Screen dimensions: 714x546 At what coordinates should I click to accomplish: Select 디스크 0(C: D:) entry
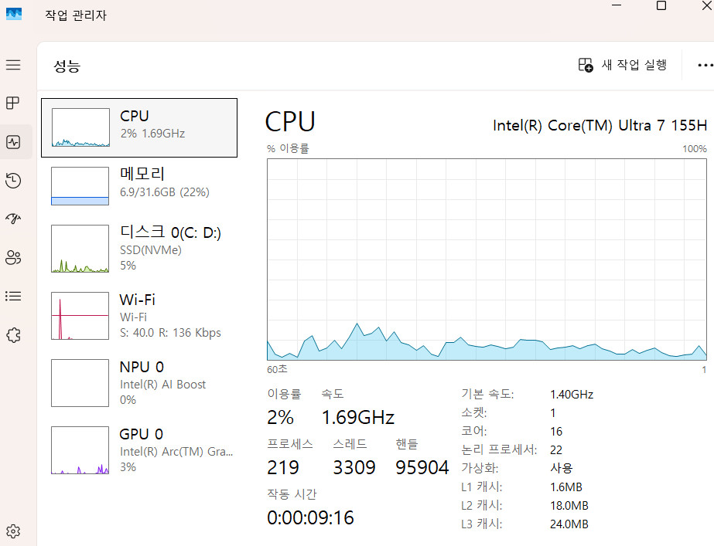[139, 249]
